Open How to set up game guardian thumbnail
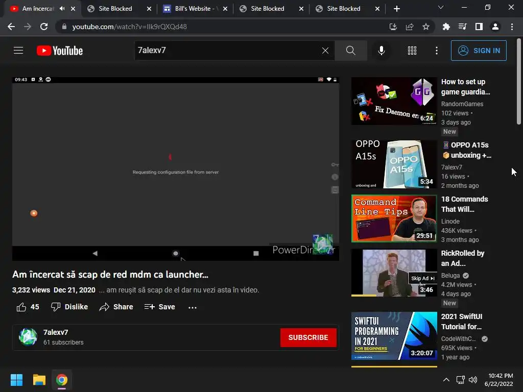523x392 pixels. click(394, 101)
